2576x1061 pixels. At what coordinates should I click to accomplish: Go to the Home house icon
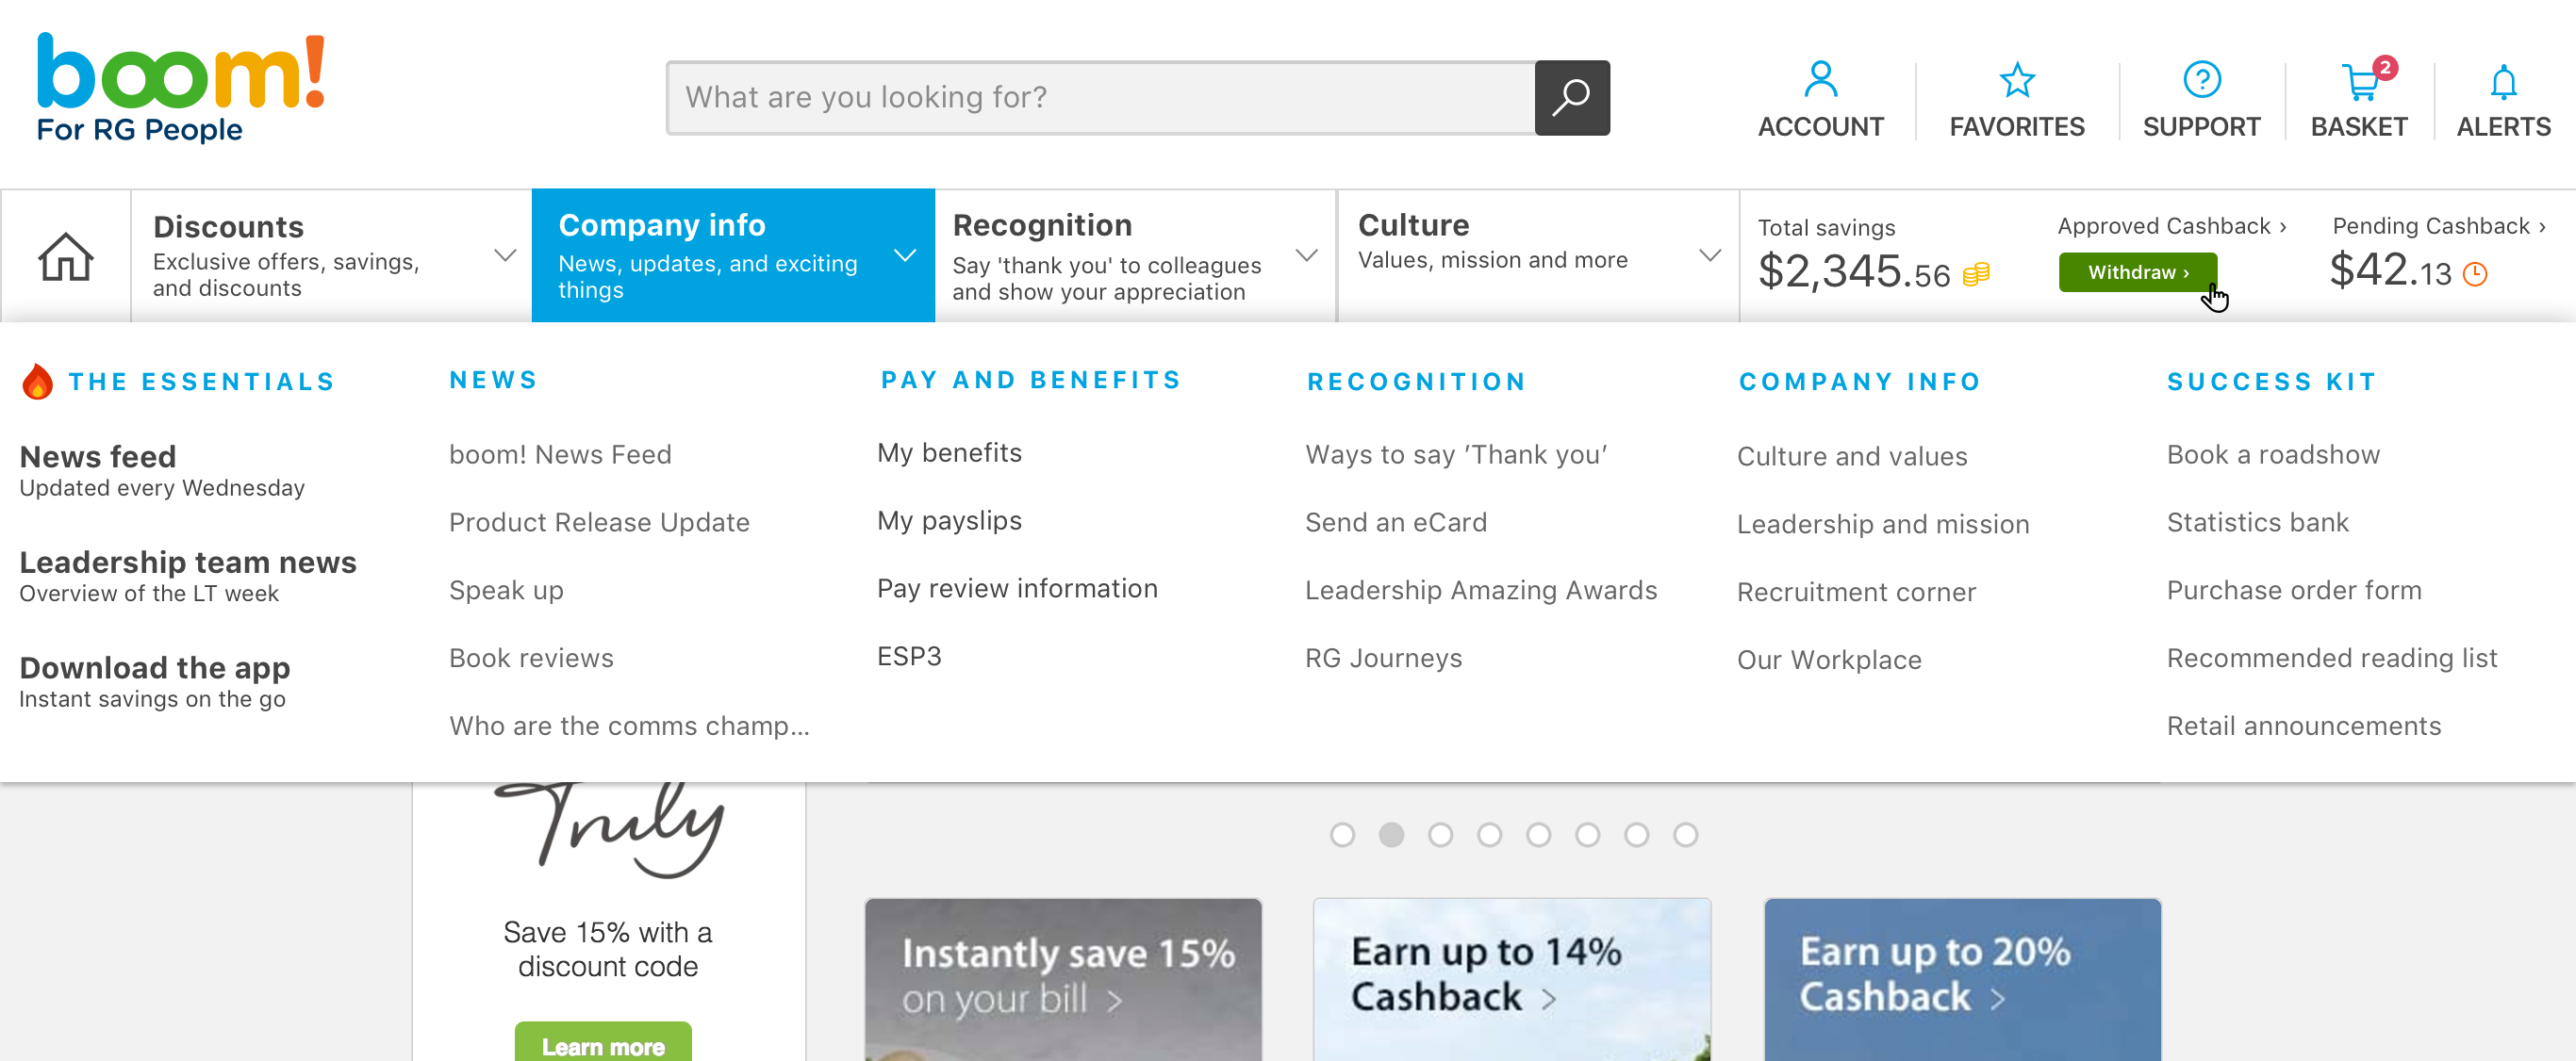tap(66, 255)
